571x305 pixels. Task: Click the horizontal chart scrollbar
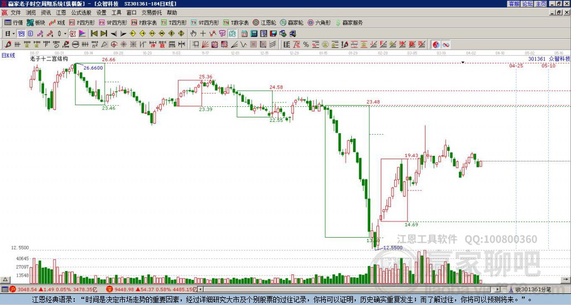pos(349,289)
